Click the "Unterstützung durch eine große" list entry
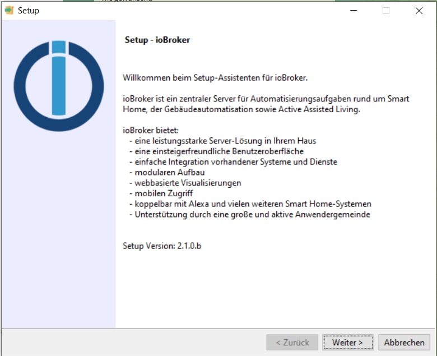This screenshot has width=437, height=356. coord(253,214)
